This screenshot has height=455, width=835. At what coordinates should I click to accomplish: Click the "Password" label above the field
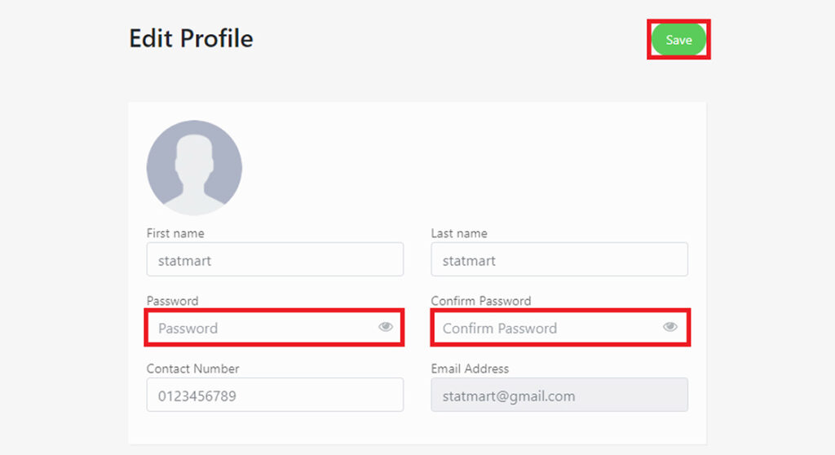click(173, 301)
